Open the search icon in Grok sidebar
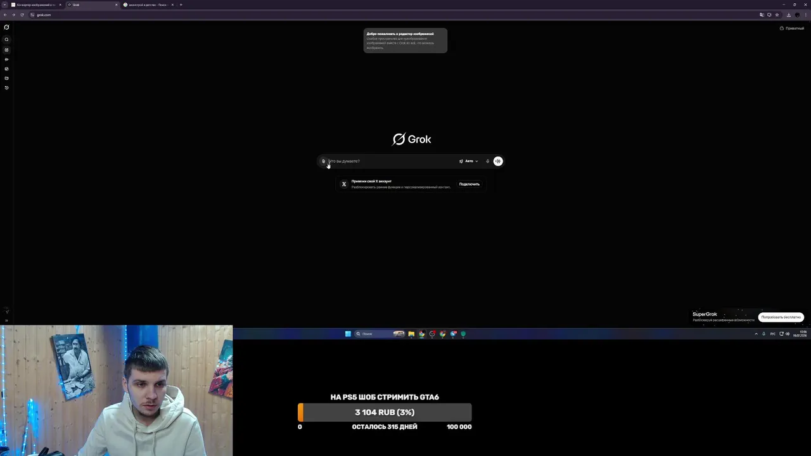The width and height of the screenshot is (811, 456). click(x=6, y=39)
